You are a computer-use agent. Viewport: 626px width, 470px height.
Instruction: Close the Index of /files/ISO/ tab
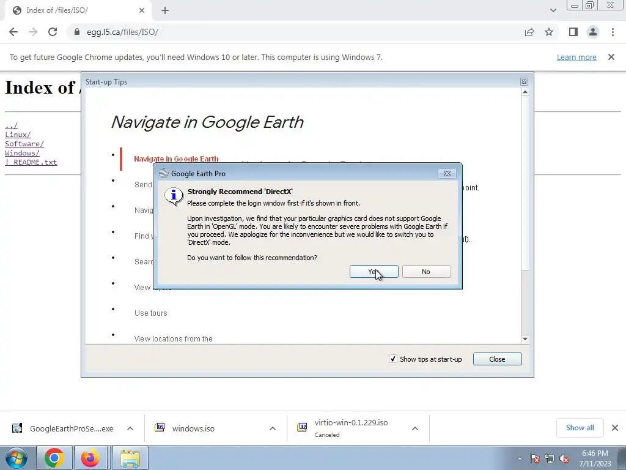point(142,10)
